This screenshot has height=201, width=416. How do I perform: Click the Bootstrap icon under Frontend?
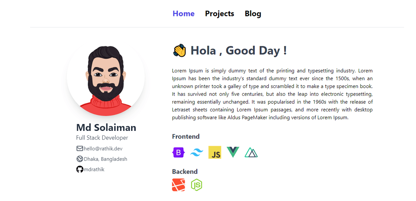pos(179,152)
